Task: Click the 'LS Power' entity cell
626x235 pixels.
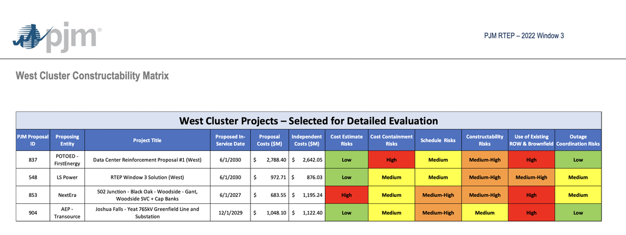Action: [68, 177]
